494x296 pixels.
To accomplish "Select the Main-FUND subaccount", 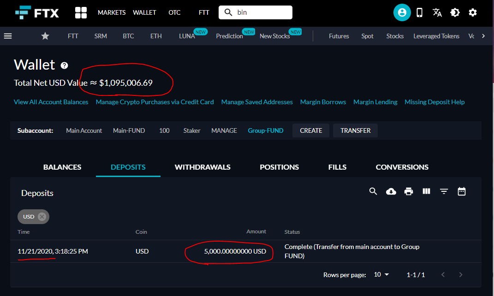I will (x=129, y=130).
